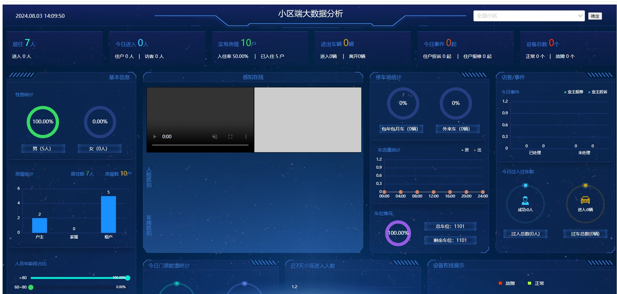Click the 实有房屋 10户 summary card

click(x=260, y=49)
